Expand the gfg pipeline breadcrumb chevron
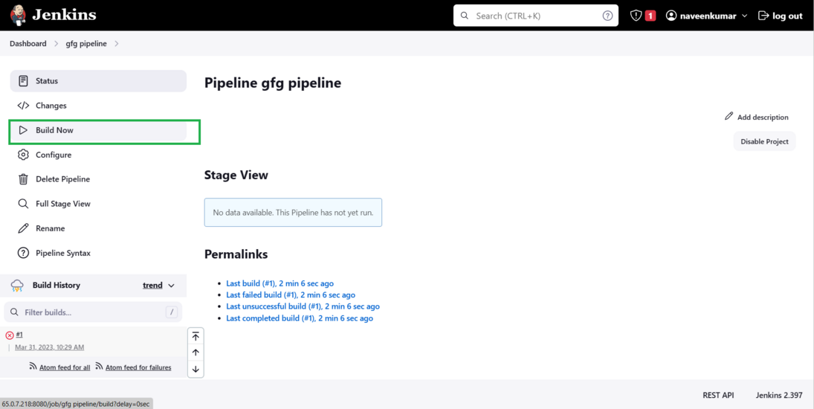Image resolution: width=814 pixels, height=409 pixels. [117, 44]
